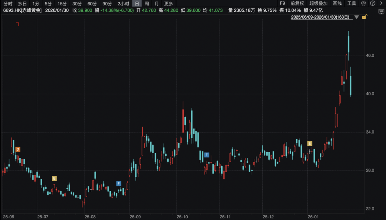Click the F marker near 25-08
The image size is (386, 220).
click(119, 184)
